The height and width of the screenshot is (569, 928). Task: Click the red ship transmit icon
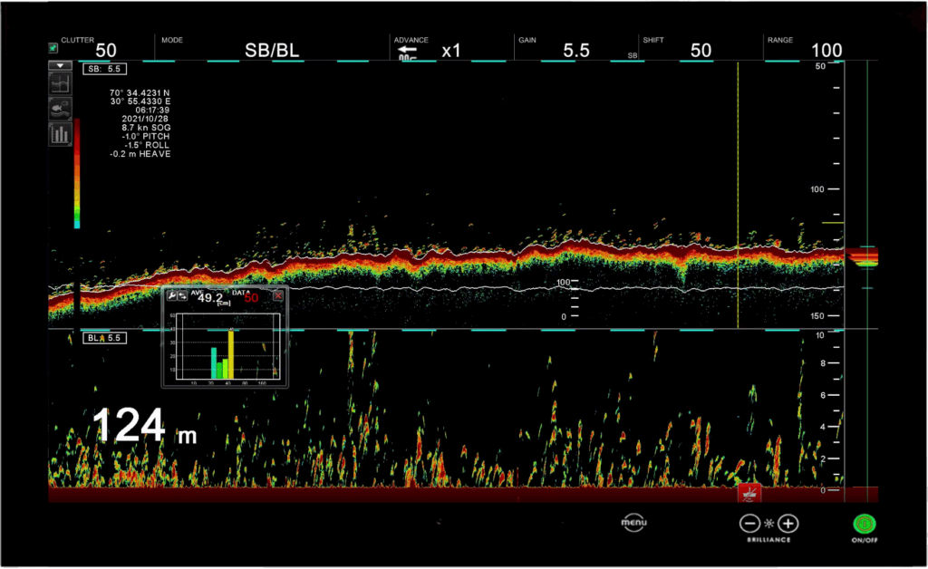749,494
